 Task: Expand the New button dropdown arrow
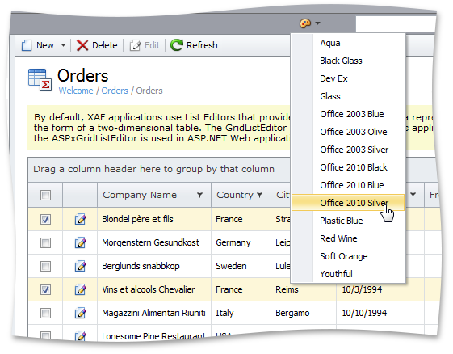click(63, 45)
